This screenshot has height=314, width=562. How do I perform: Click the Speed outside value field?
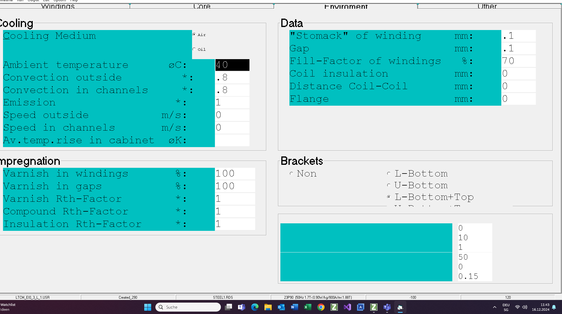pos(232,115)
